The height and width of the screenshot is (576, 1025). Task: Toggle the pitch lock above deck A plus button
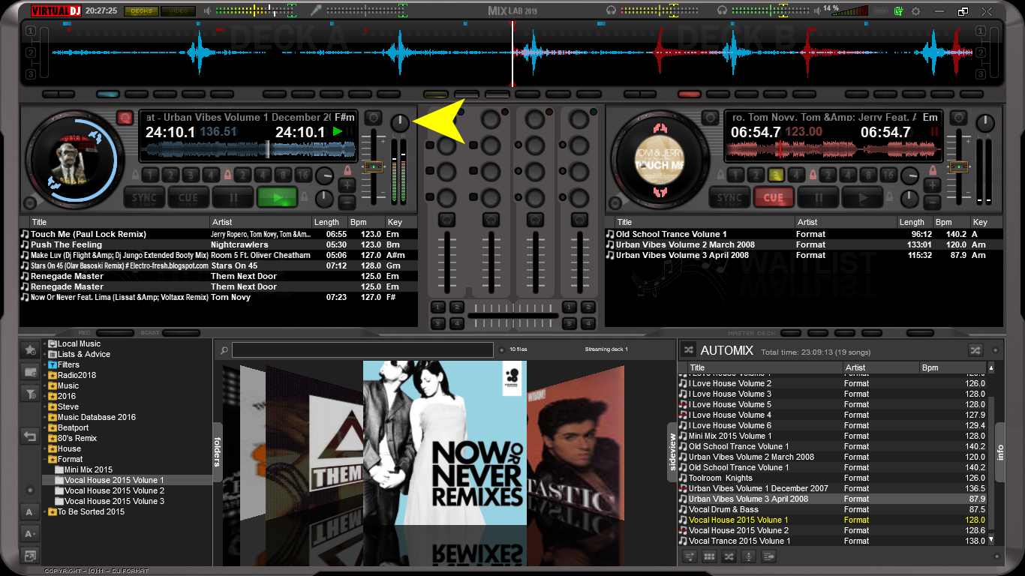[347, 170]
